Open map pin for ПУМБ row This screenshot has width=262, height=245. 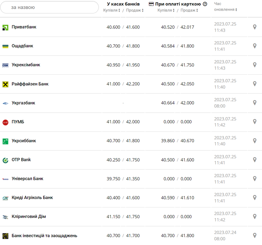click(254, 122)
